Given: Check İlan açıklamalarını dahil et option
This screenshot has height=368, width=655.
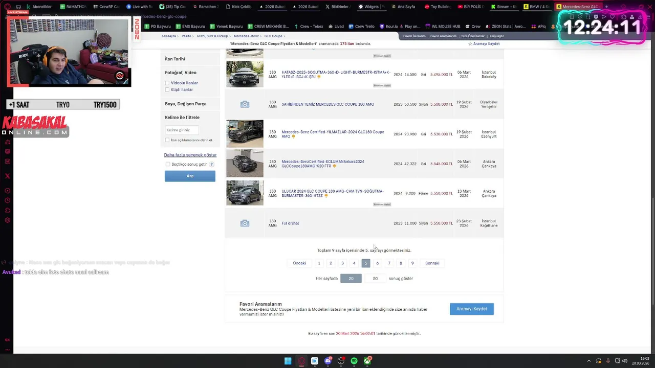Looking at the screenshot, I should point(167,140).
